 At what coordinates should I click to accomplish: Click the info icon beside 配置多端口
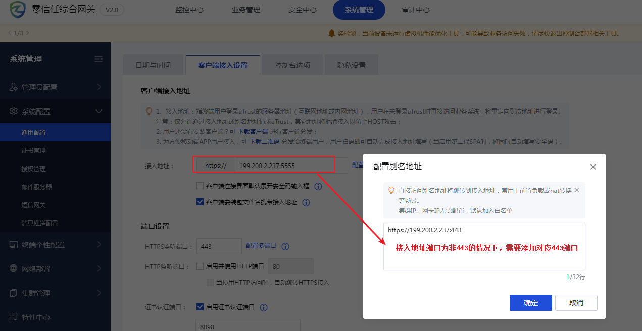pos(285,246)
